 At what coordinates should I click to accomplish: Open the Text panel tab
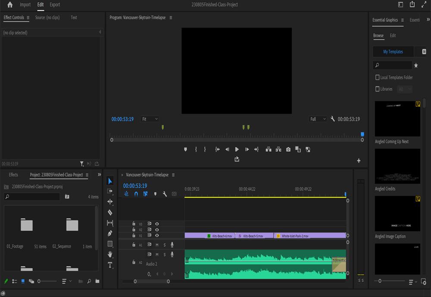(74, 17)
